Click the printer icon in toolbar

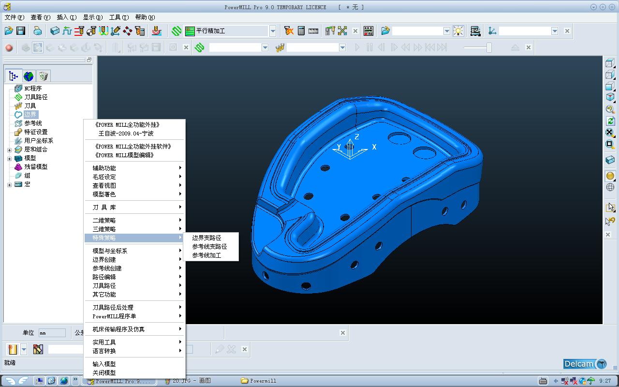click(38, 31)
